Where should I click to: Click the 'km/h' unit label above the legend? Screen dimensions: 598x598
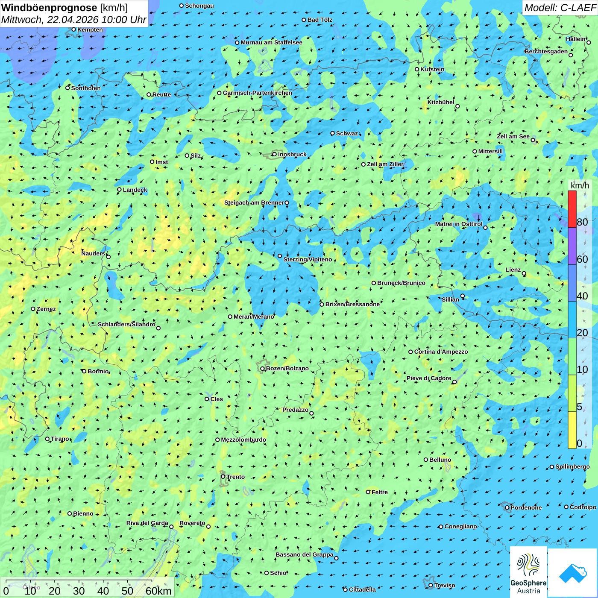(x=580, y=185)
